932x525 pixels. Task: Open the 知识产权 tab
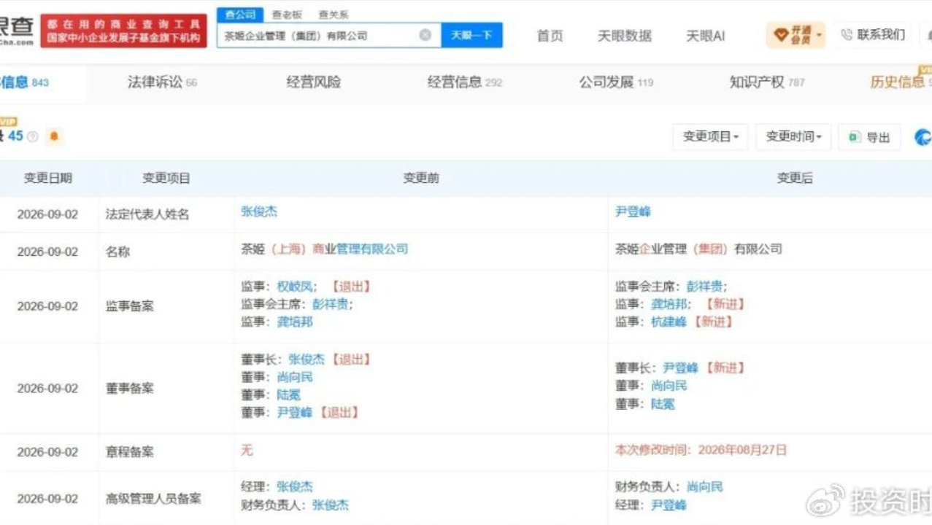[767, 82]
